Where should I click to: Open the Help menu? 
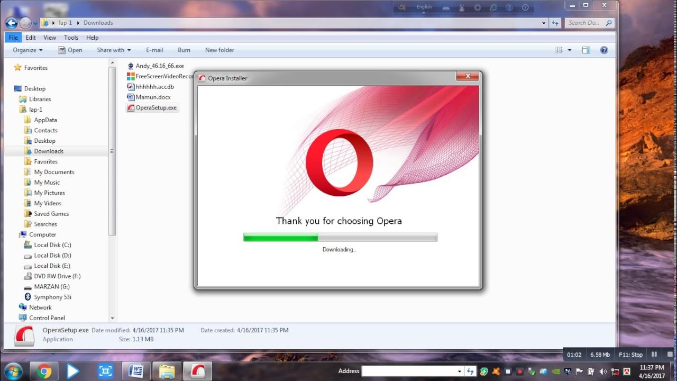93,38
